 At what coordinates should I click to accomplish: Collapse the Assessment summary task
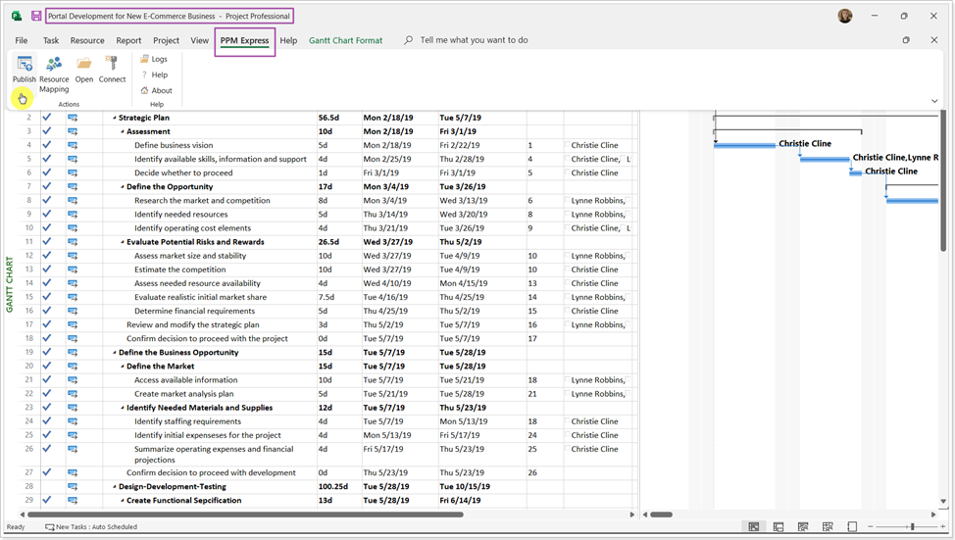tap(123, 131)
